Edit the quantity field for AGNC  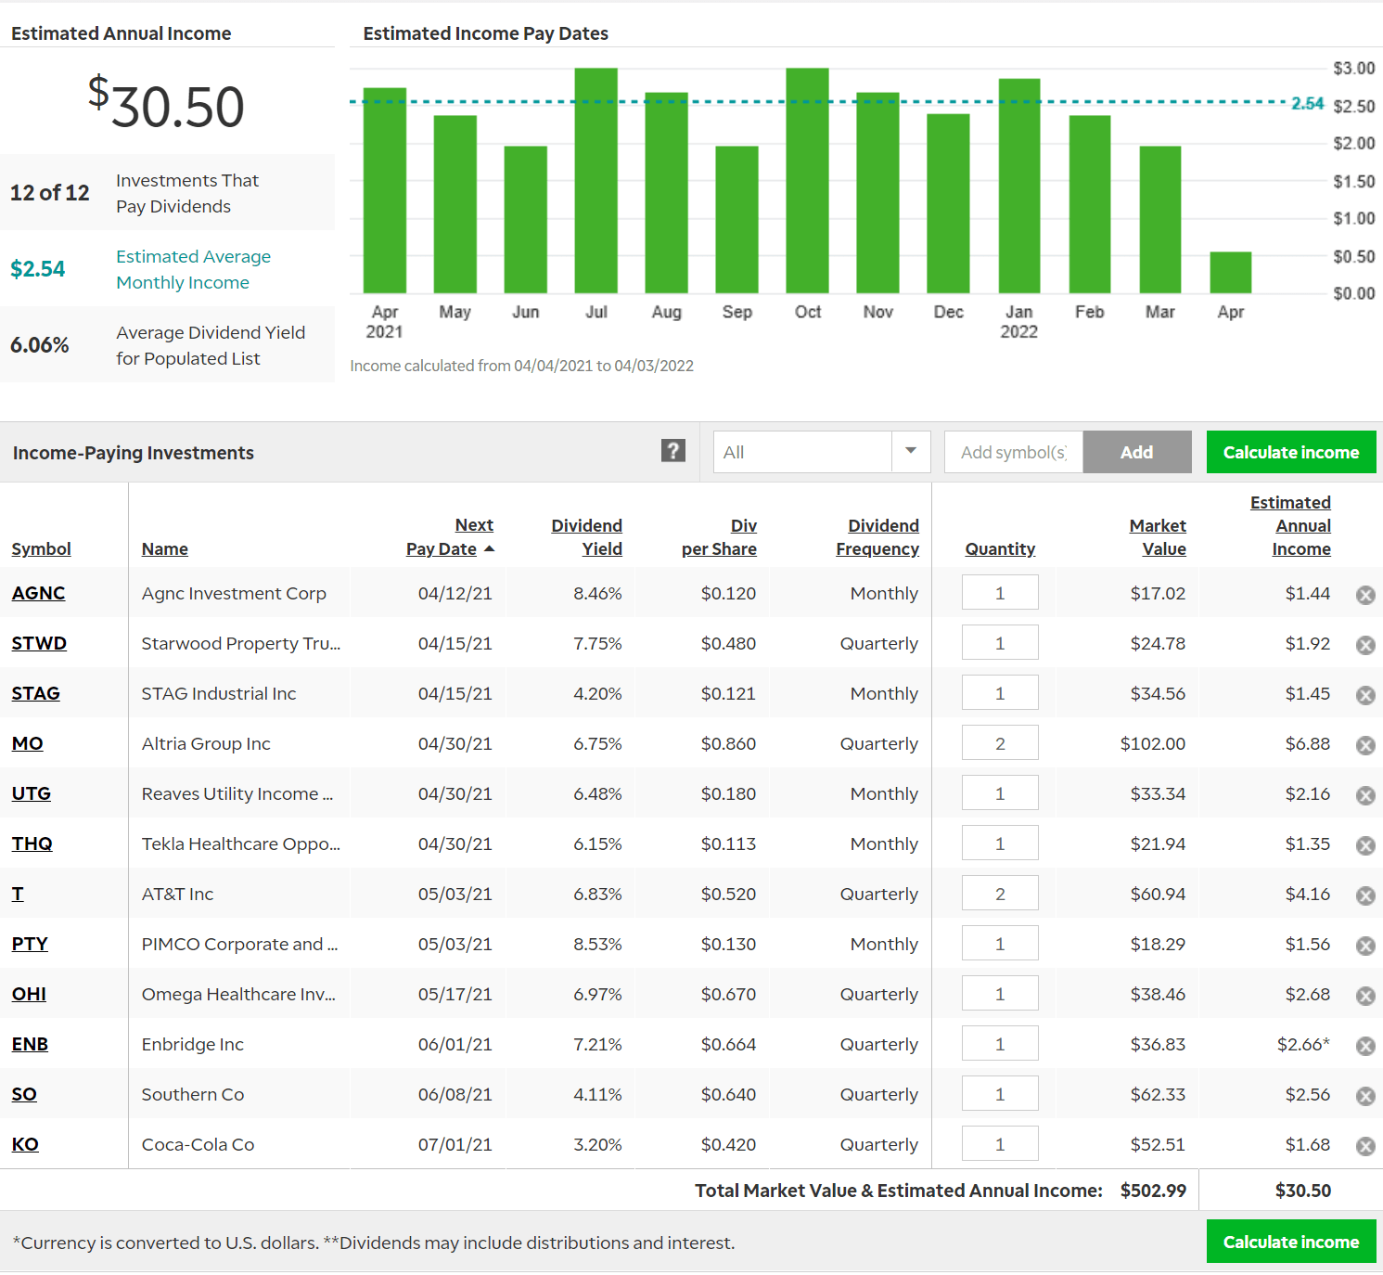pyautogui.click(x=1000, y=593)
